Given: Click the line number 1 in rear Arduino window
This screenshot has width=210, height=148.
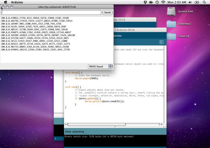Looking at the screenshot, I should (55, 139).
